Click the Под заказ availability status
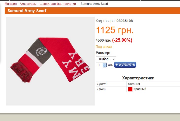The height and width of the screenshot is (121, 180). pyautogui.click(x=104, y=47)
